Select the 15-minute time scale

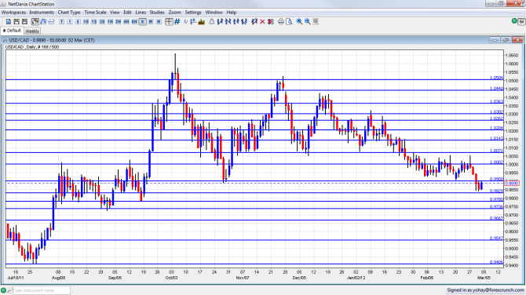[x=94, y=22]
